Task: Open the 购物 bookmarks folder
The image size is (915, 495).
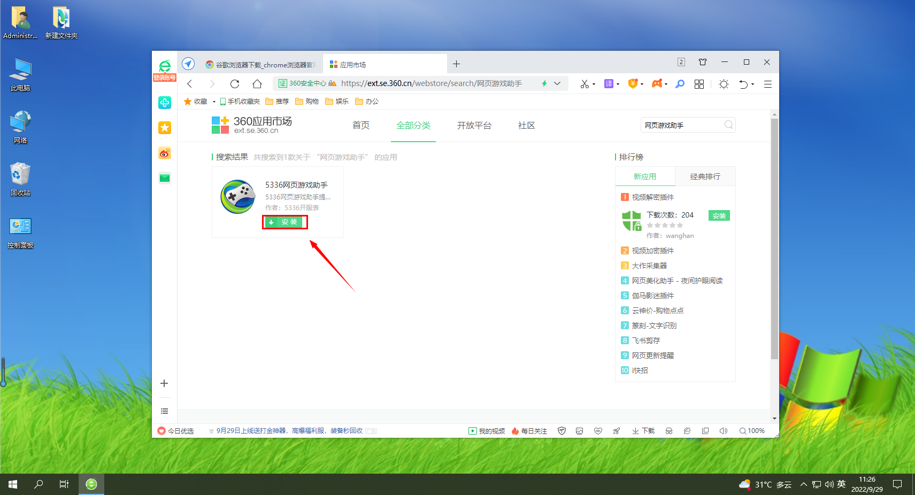Action: (307, 102)
